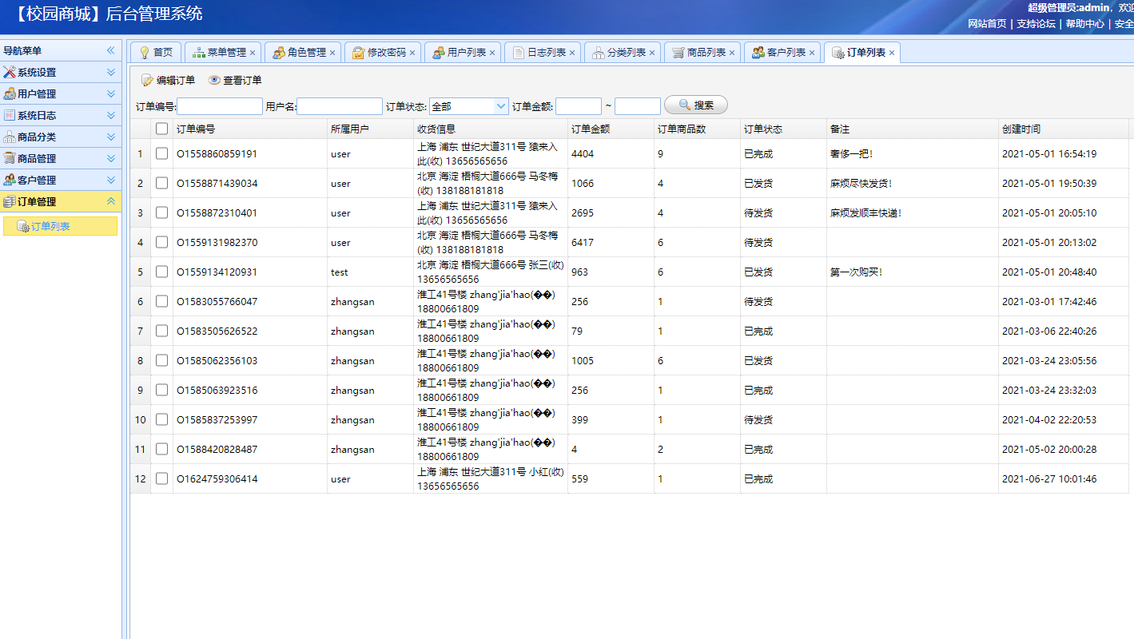The height and width of the screenshot is (639, 1134).
Task: Click the lightbulb icon on home tab
Action: point(145,53)
